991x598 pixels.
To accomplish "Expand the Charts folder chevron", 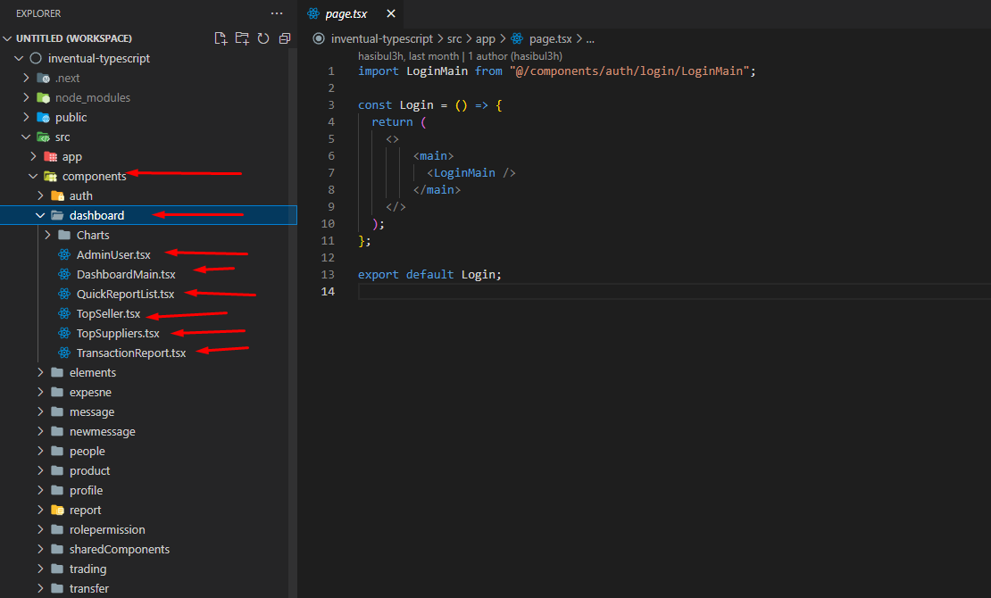I will 47,235.
